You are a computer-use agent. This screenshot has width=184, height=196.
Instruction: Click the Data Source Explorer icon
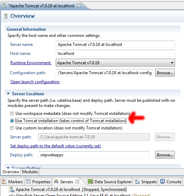point(90,182)
